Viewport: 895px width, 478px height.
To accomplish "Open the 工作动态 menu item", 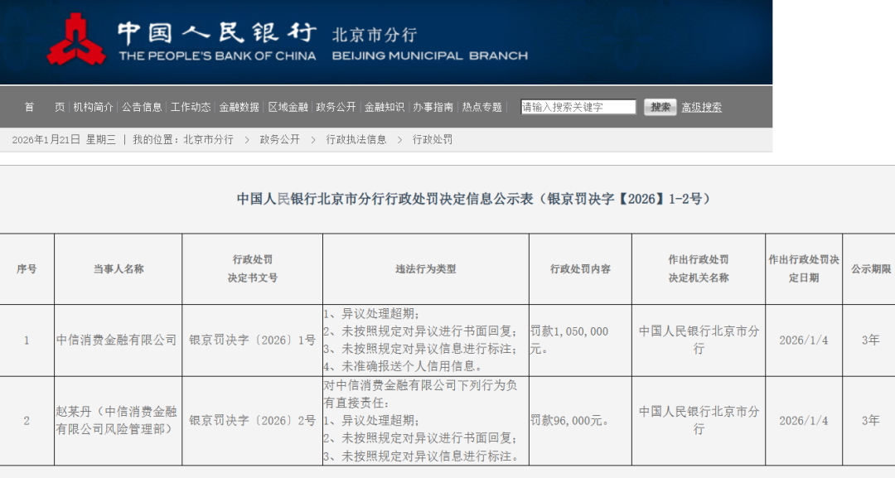I will coord(190,107).
